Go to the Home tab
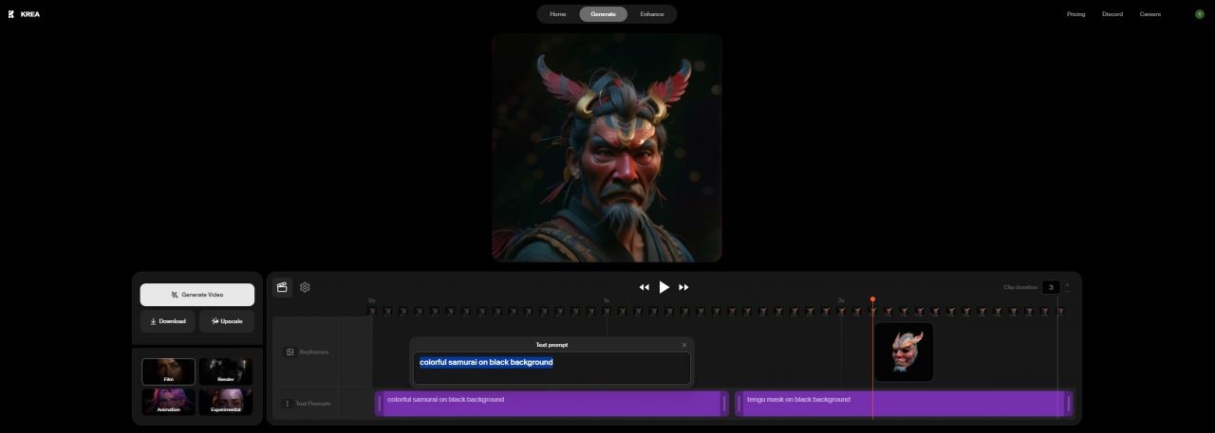Viewport: 1215px width, 433px height. coord(558,14)
